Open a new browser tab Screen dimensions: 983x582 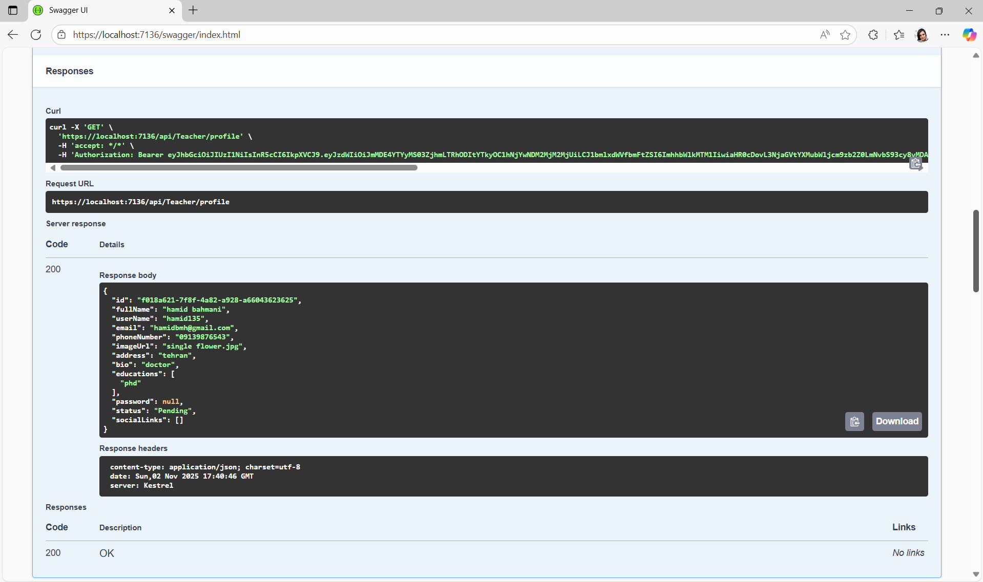193,10
